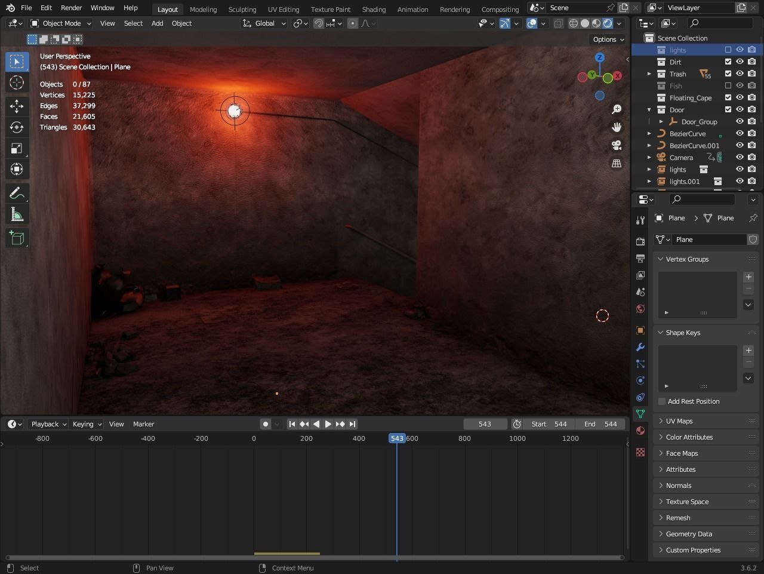Expand the Trash collection in outliner
Screen dimensions: 764x574
pos(649,74)
